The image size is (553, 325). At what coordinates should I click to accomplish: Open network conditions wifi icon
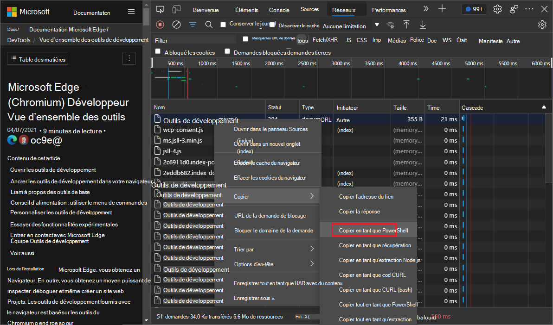[x=390, y=25]
